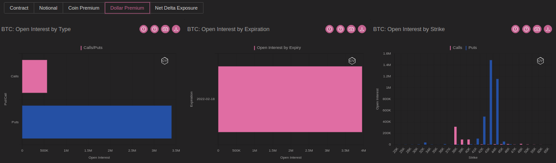Screen dimensions: 556x163
Task: Click the tallest blue Puts bar at 43K strike
Action: point(491,102)
